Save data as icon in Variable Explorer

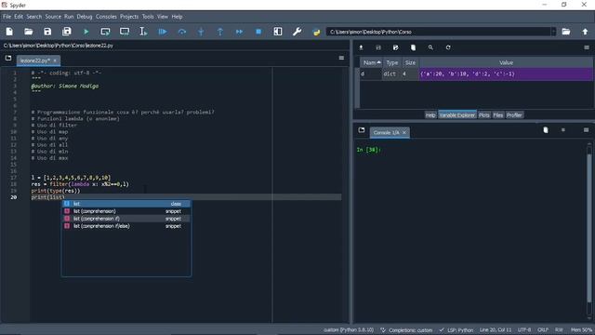pyautogui.click(x=396, y=47)
